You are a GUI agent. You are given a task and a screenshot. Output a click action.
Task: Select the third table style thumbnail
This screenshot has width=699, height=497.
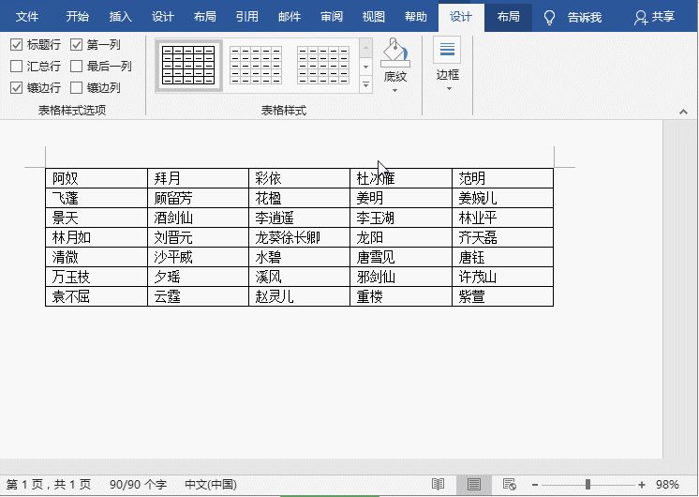point(322,65)
